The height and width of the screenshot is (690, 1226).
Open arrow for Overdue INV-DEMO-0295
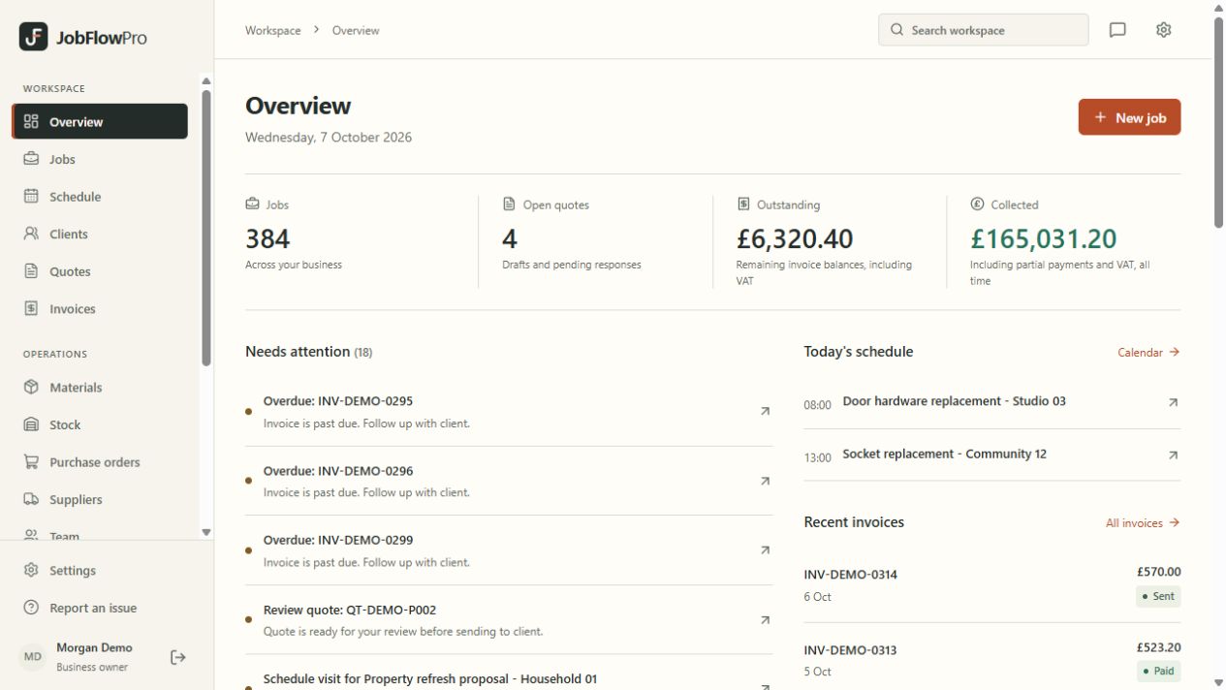pyautogui.click(x=765, y=412)
